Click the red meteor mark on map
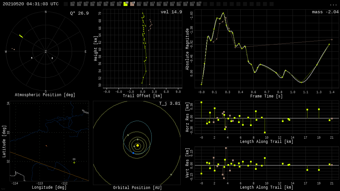340x191 pixels. click(46, 146)
